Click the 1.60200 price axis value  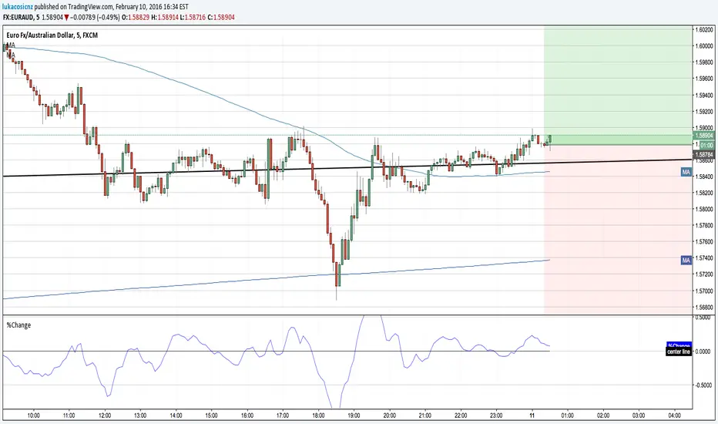click(704, 30)
